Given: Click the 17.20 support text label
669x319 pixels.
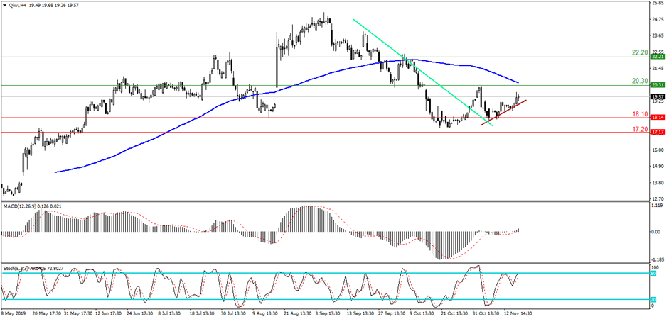Looking at the screenshot, I should click(x=638, y=130).
